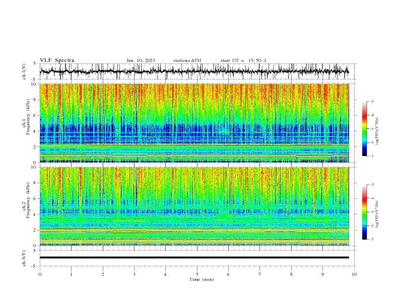Image resolution: width=399 pixels, height=308 pixels.
Task: Click the time axis tick label '7'
Action: pyautogui.click(x=260, y=274)
